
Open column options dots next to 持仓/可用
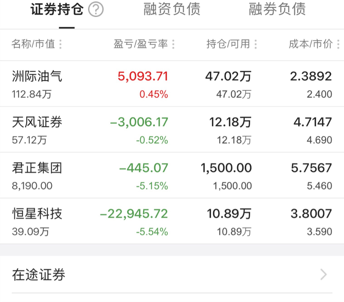click(256, 44)
